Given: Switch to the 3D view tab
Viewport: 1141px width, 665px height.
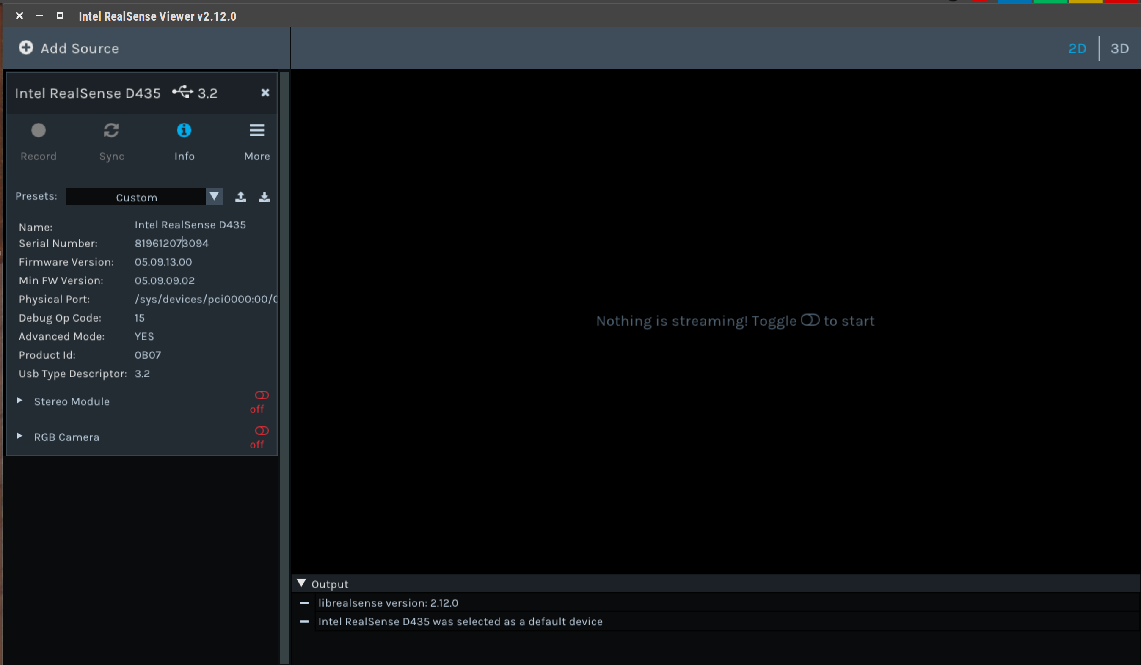Looking at the screenshot, I should tap(1119, 49).
